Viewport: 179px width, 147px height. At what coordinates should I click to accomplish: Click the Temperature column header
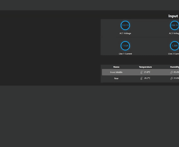pos(145,67)
